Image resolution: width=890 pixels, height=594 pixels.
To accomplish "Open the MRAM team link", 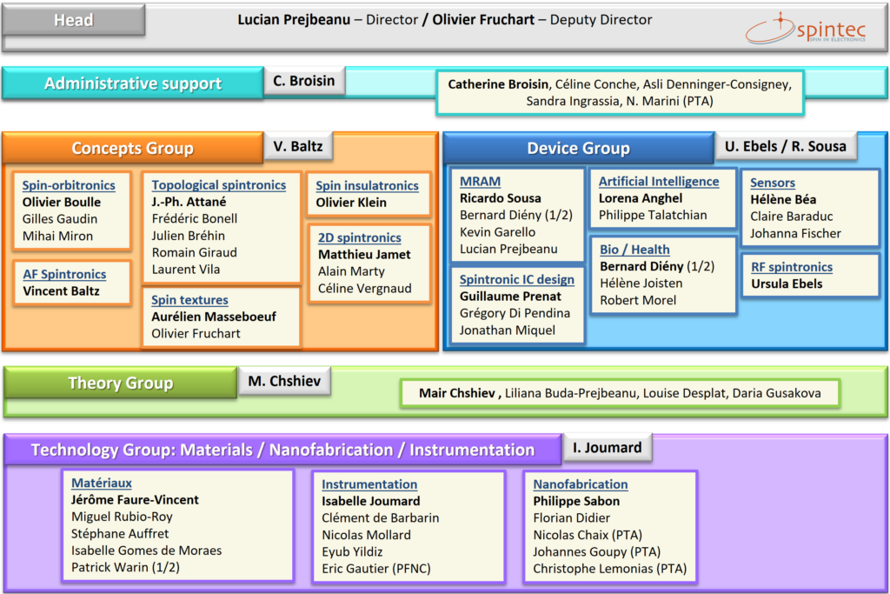I will (480, 182).
